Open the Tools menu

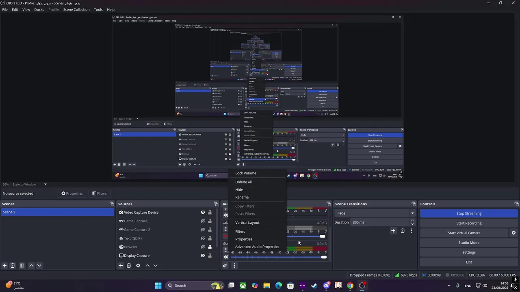coord(98,9)
